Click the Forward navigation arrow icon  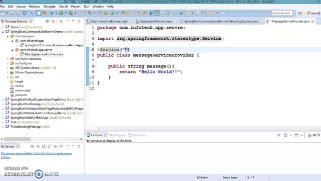click(x=222, y=13)
